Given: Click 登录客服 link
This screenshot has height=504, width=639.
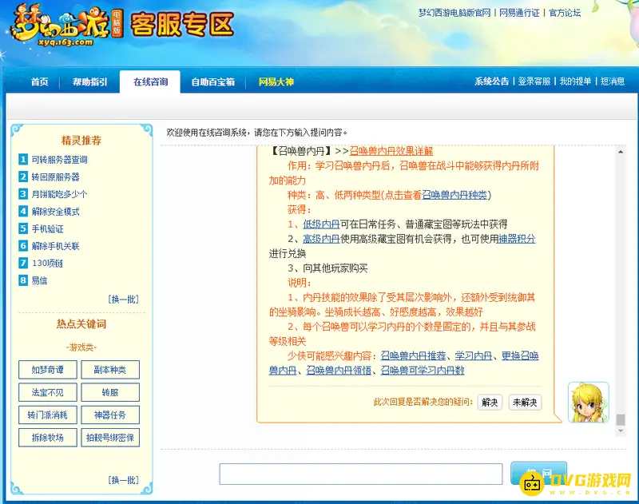Looking at the screenshot, I should coord(534,81).
